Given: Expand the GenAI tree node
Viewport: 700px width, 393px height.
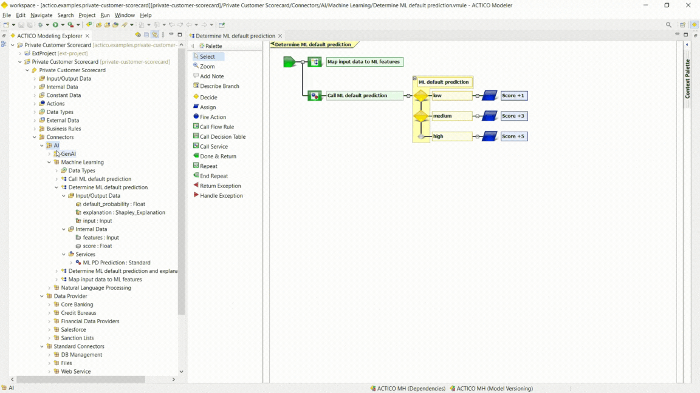Looking at the screenshot, I should click(x=49, y=153).
